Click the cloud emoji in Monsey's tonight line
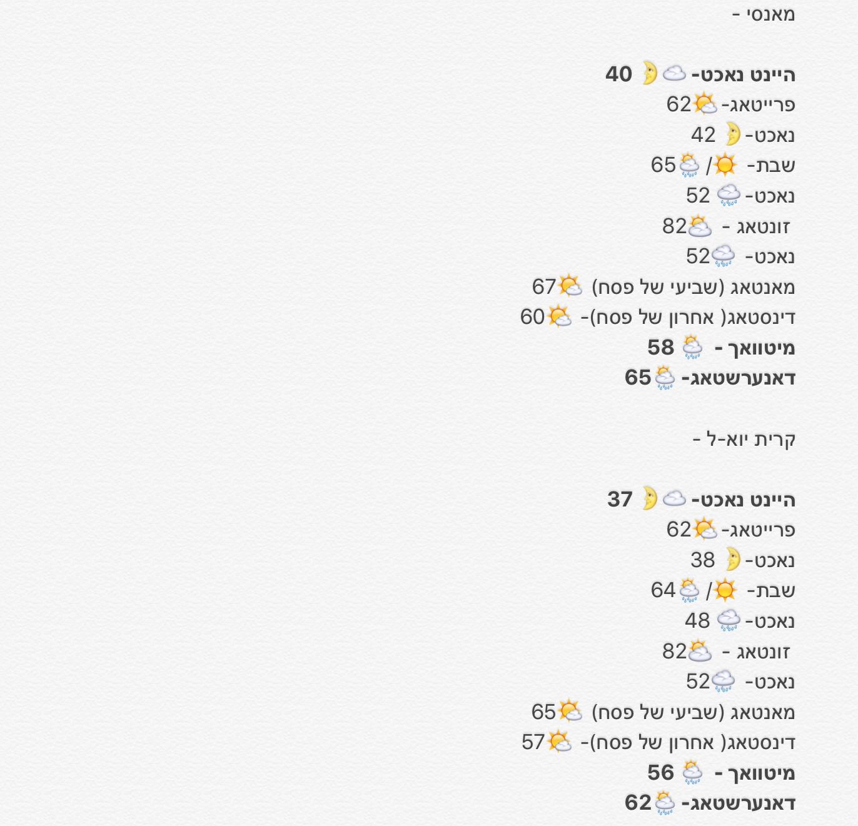Image resolution: width=858 pixels, height=826 pixels. pyautogui.click(x=674, y=74)
